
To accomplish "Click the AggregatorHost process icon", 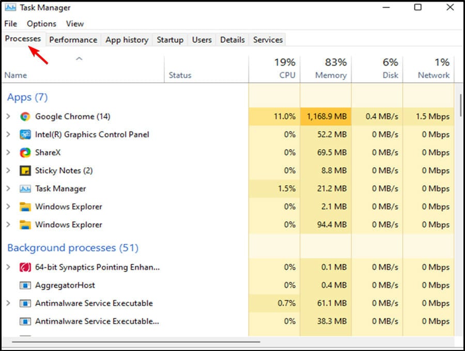I will (25, 285).
